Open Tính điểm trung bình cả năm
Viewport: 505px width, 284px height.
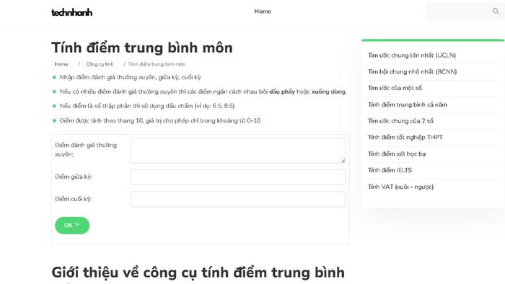point(408,105)
